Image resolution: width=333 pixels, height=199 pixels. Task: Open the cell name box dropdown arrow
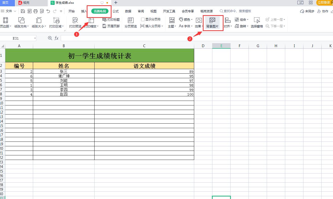point(35,38)
